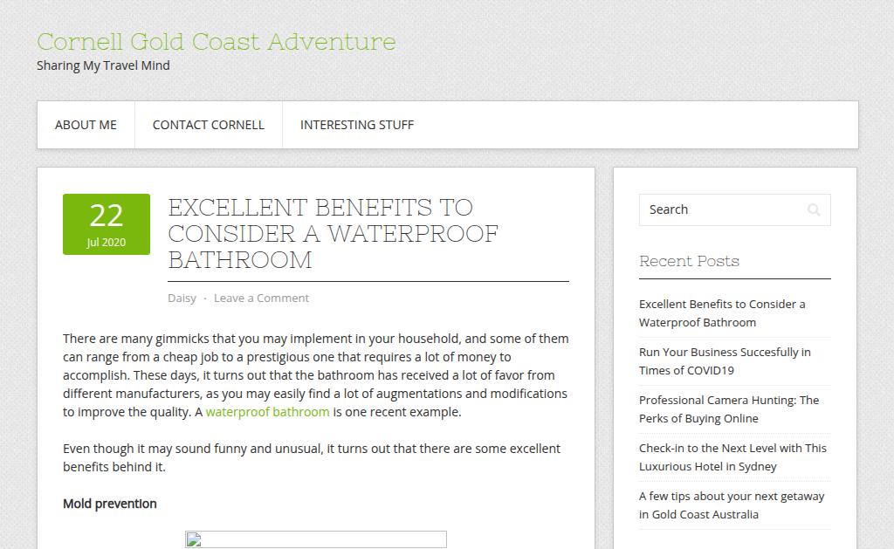
Task: Open Professional Camera Hunting recent post
Action: pyautogui.click(x=729, y=408)
